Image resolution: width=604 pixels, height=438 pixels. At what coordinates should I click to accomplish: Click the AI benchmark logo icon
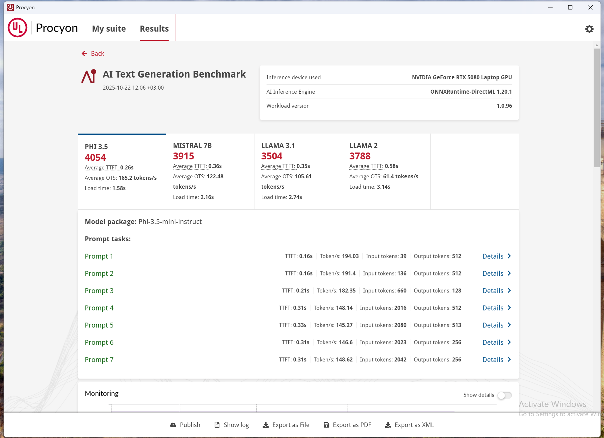point(89,76)
